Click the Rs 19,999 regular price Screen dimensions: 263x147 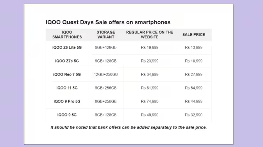click(150, 47)
